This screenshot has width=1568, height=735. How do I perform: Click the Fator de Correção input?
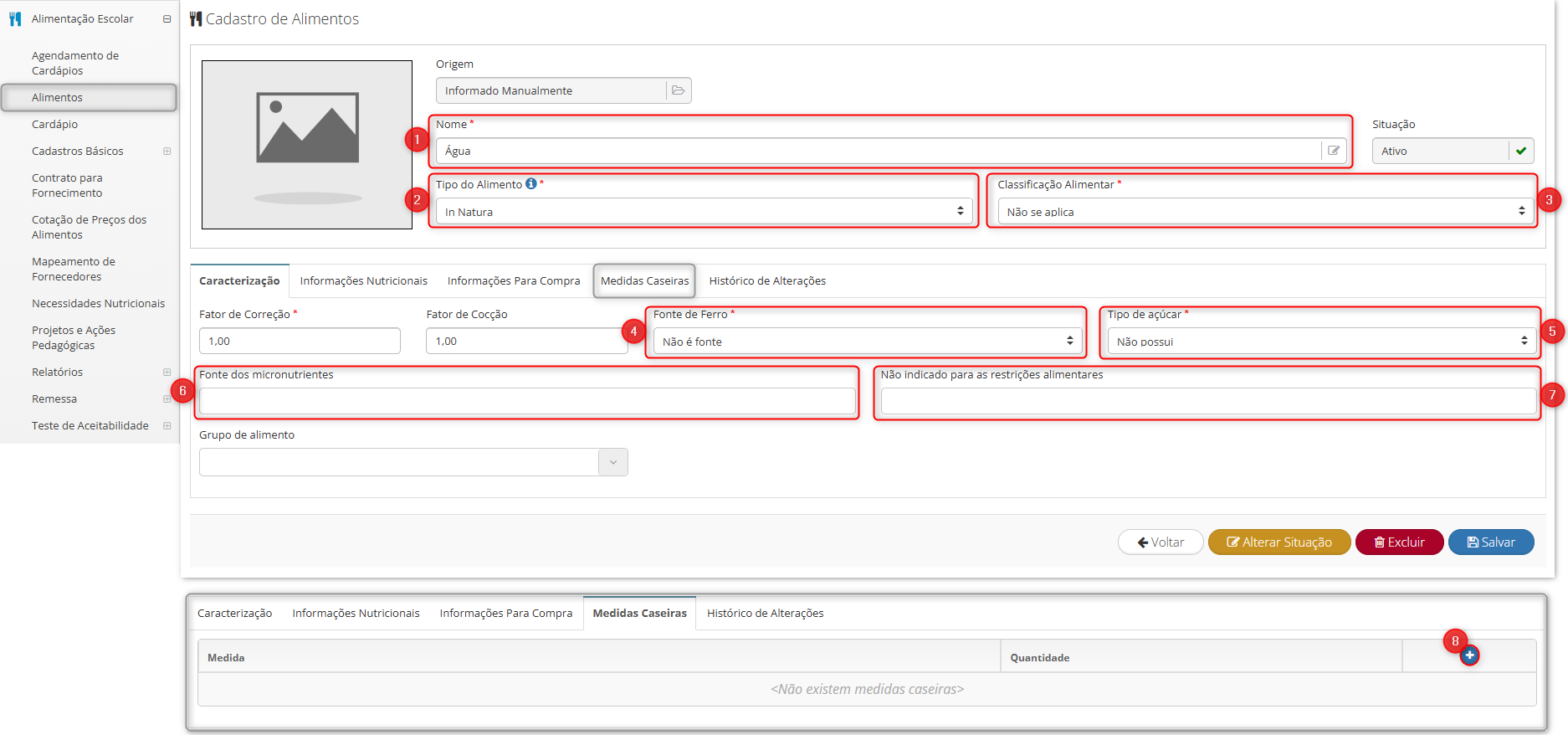click(x=300, y=341)
